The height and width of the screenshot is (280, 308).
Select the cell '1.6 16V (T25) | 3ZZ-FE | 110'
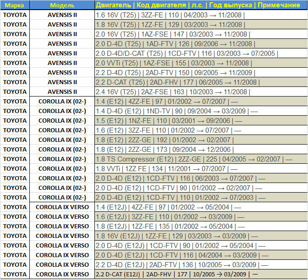pyautogui.click(x=201, y=15)
